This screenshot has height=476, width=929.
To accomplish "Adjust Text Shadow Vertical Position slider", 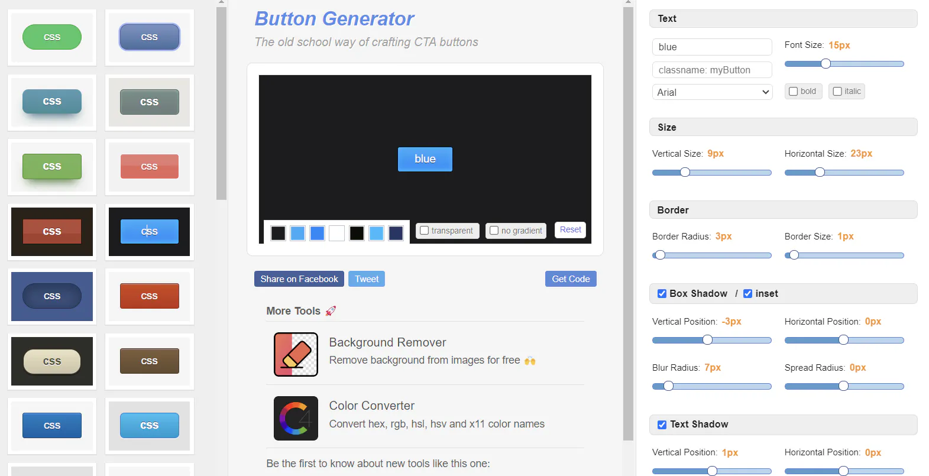I will pyautogui.click(x=712, y=471).
